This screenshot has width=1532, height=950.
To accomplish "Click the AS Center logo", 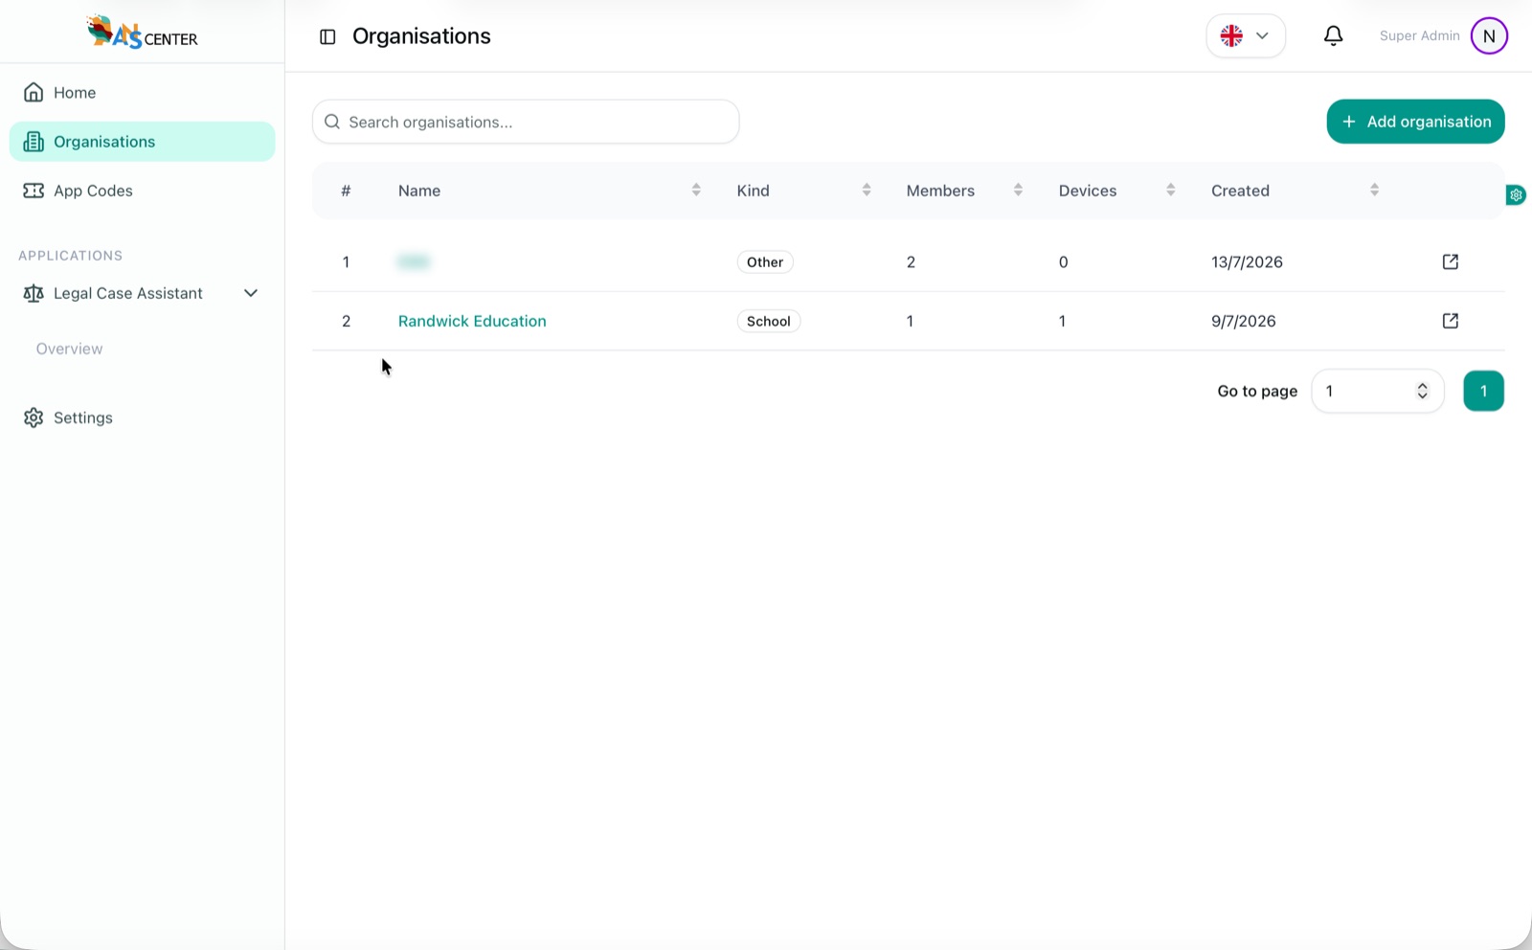I will pyautogui.click(x=142, y=32).
